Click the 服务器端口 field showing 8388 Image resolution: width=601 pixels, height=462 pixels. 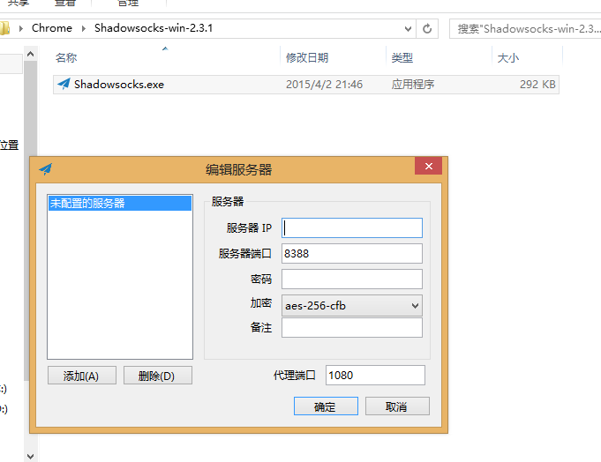point(352,253)
